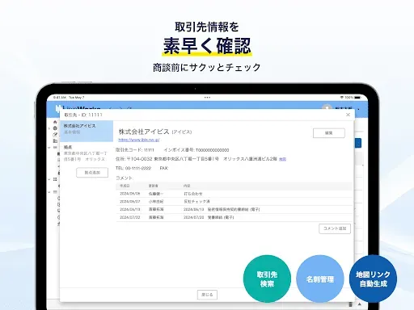Click the pencil edit icon in the sidebar
This screenshot has height=310, width=414.
[x=55, y=135]
